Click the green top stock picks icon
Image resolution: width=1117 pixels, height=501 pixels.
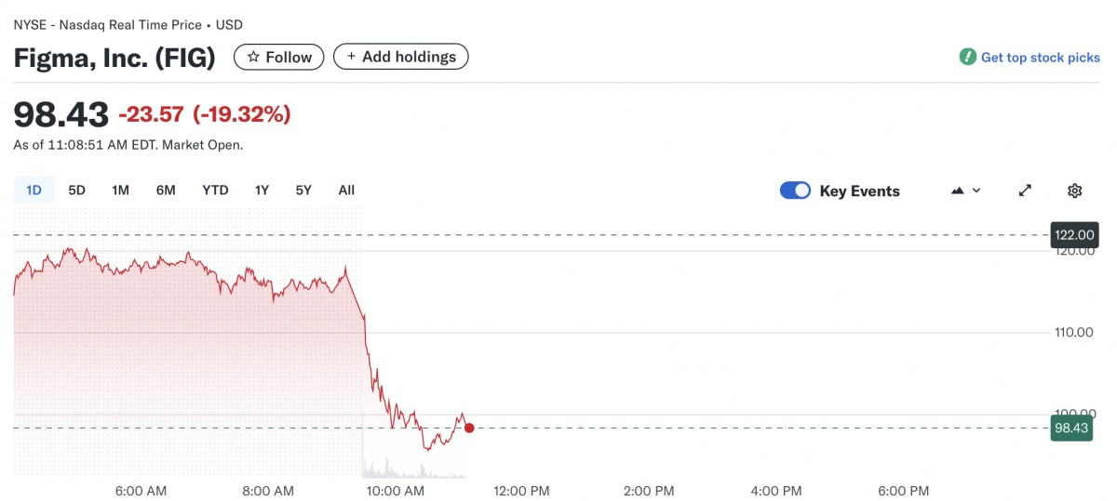pyautogui.click(x=968, y=57)
